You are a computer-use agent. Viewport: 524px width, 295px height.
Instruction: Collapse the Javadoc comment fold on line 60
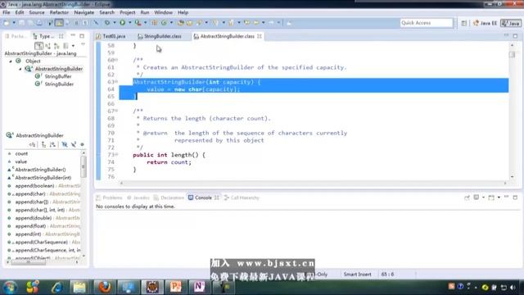(x=116, y=60)
